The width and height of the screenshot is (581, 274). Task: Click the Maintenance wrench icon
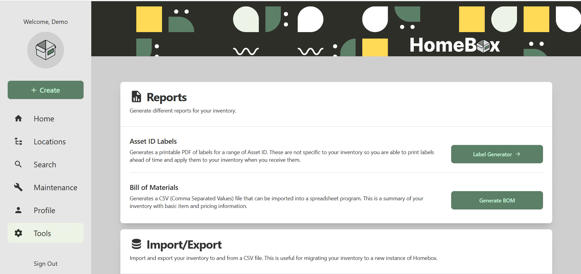18,187
